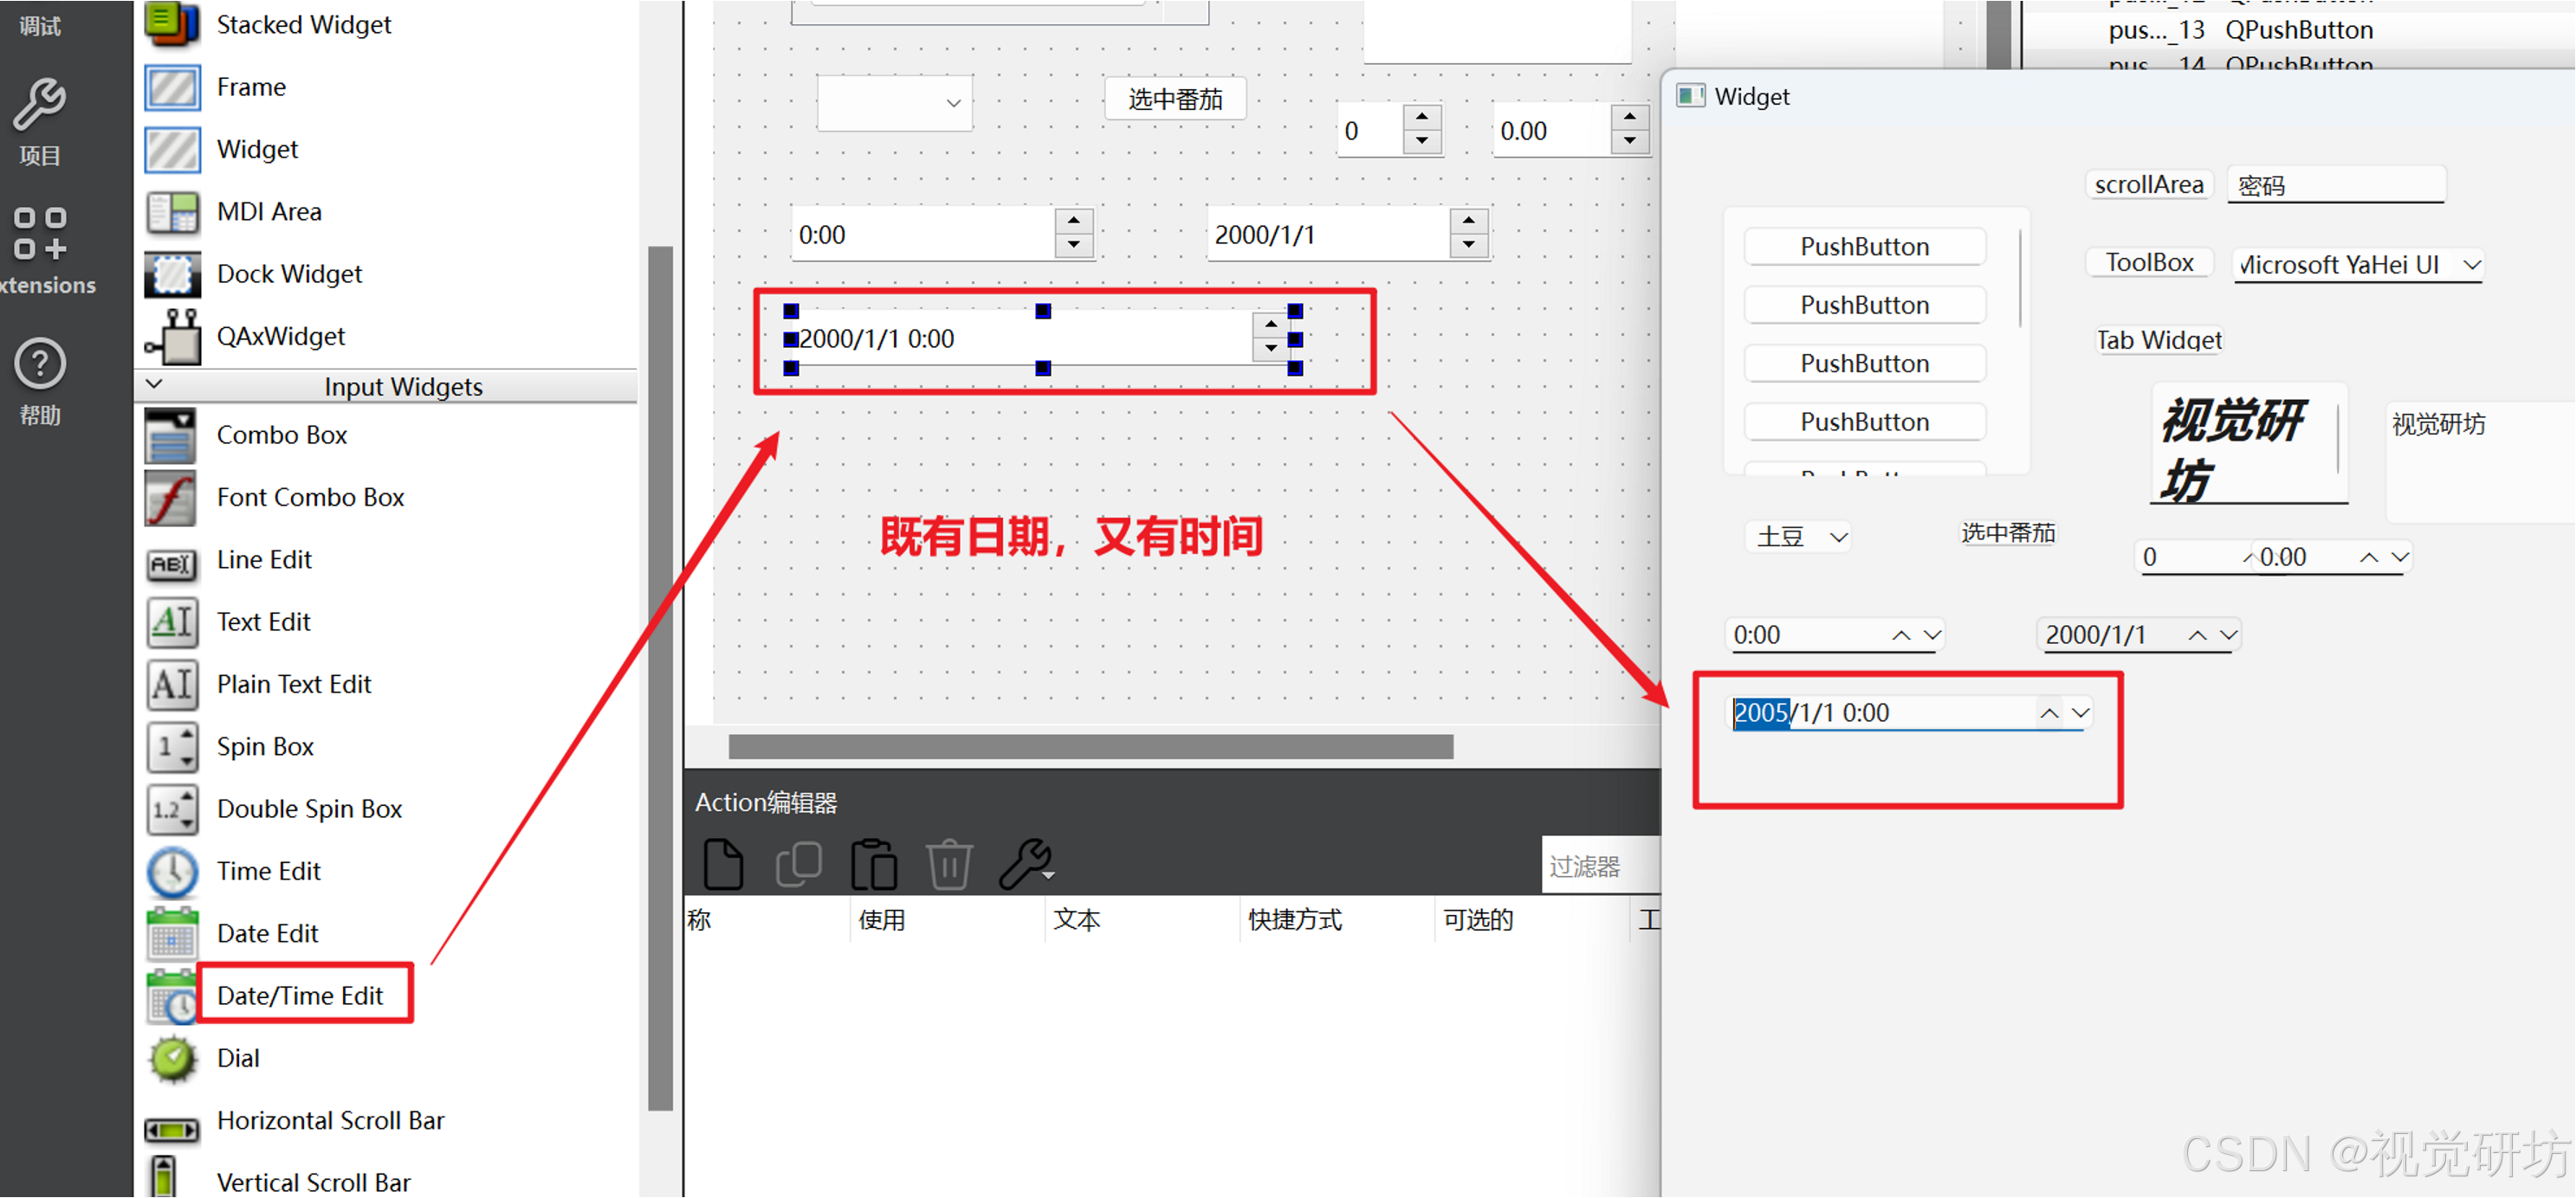2576x1198 pixels.
Task: Click the wrench configure icon in Action editor
Action: pos(1025,863)
